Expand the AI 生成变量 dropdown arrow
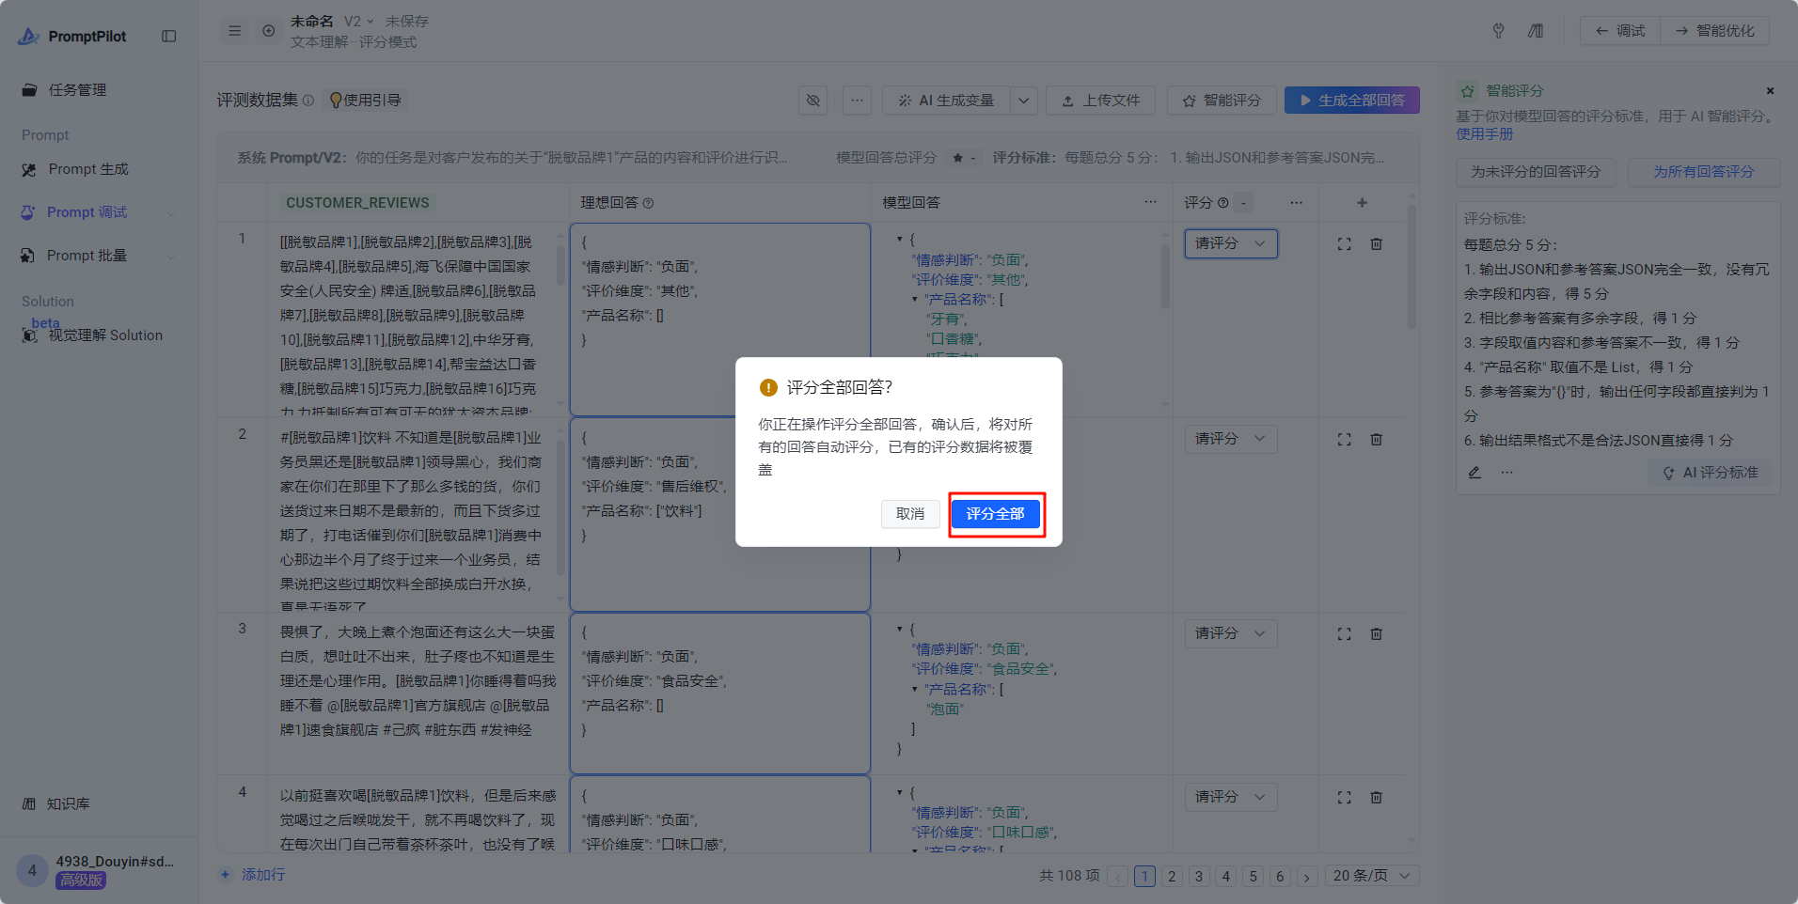The image size is (1798, 904). pos(1024,100)
